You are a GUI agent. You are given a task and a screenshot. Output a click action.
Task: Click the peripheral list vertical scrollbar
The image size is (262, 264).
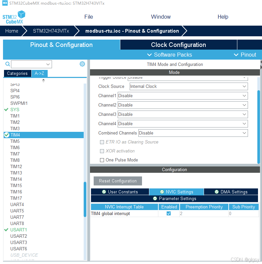tap(85, 199)
